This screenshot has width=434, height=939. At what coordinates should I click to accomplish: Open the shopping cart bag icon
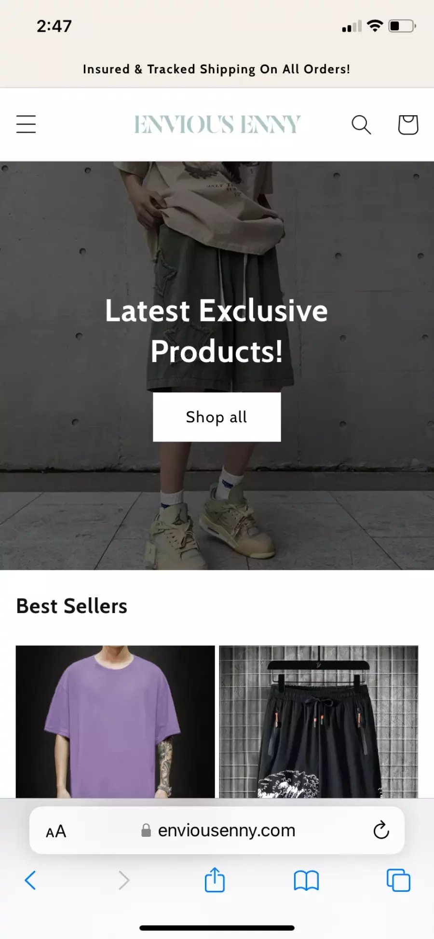[x=408, y=125]
